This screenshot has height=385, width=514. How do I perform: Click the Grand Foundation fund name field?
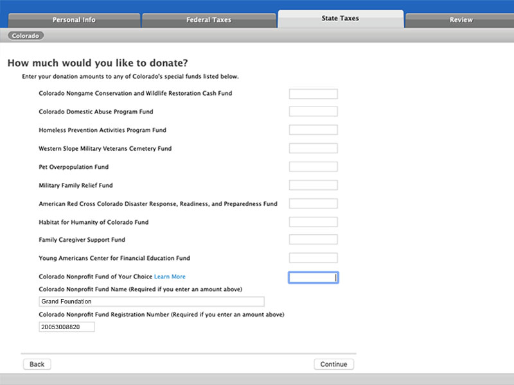151,302
